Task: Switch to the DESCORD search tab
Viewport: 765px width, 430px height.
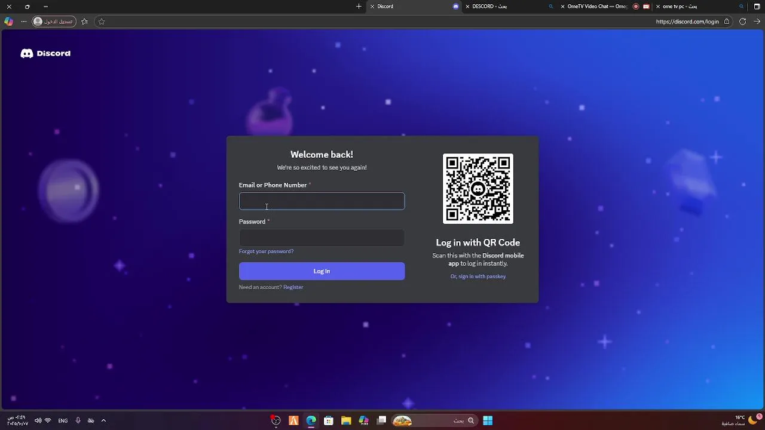Action: [508, 7]
